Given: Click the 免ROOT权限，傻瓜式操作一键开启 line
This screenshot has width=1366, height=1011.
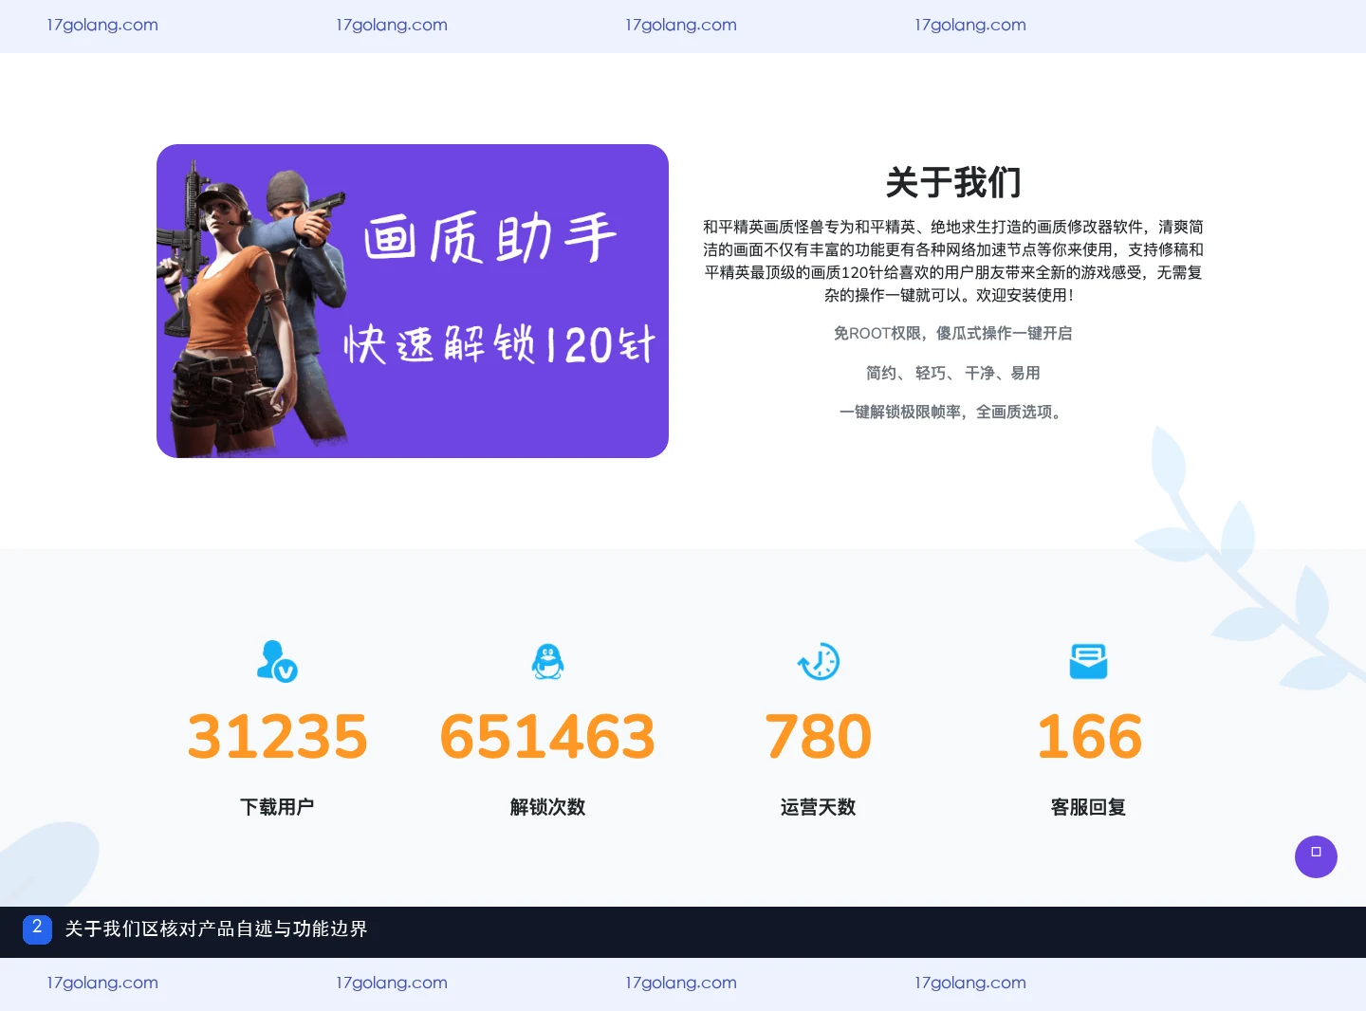Looking at the screenshot, I should (x=953, y=333).
